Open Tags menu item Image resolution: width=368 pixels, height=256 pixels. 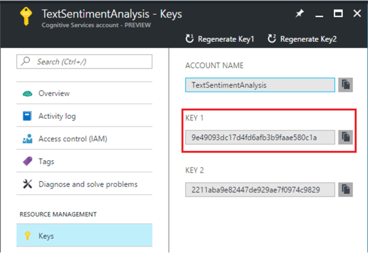tap(84, 161)
